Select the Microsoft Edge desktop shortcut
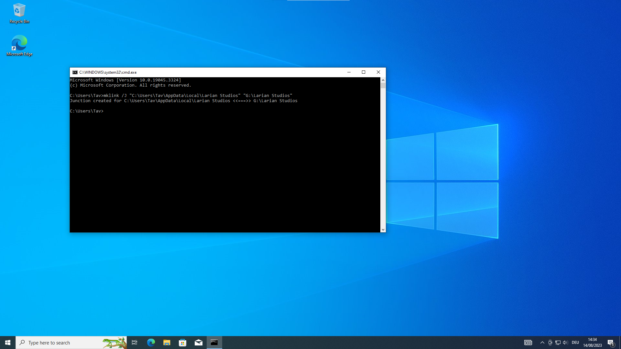Viewport: 621px width, 349px height. pyautogui.click(x=19, y=45)
